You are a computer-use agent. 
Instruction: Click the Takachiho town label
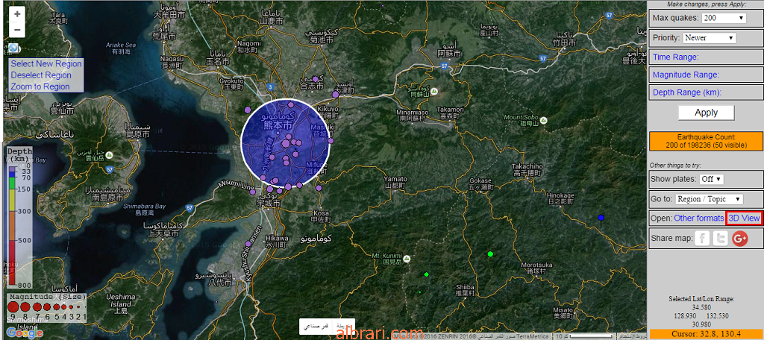click(527, 169)
